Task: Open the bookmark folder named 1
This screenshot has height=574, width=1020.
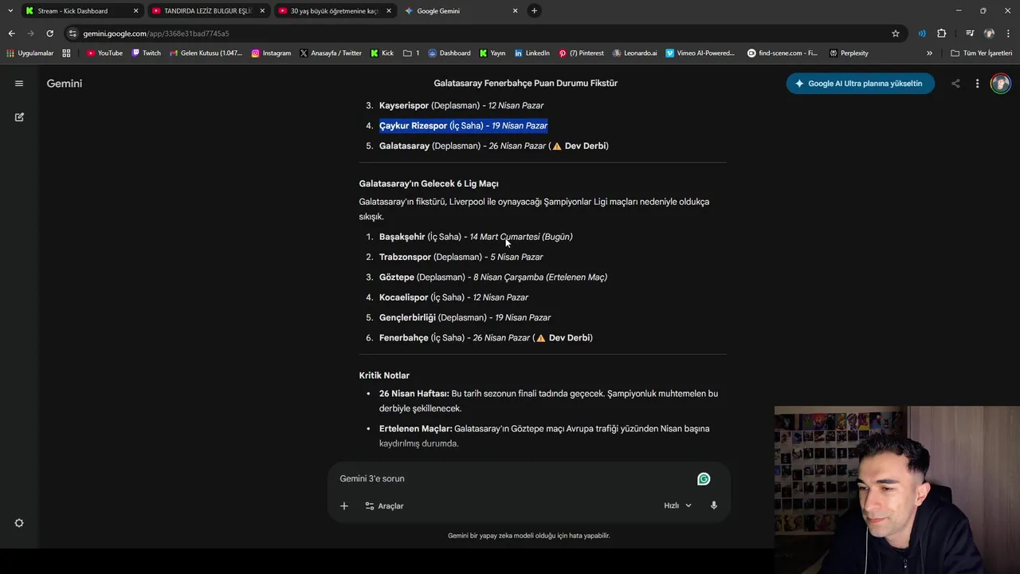Action: point(411,53)
